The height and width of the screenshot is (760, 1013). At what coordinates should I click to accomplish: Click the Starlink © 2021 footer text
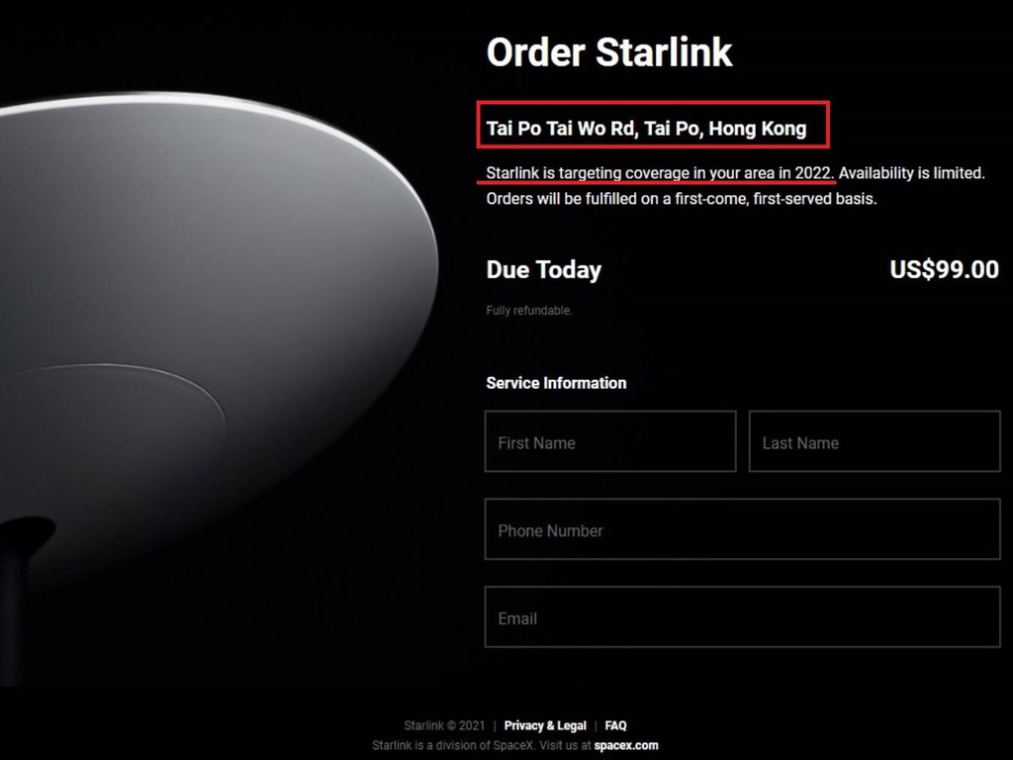(444, 725)
